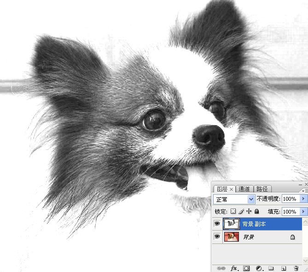Create new fill or adjustment layer
The width and height of the screenshot is (308, 272).
tap(259, 268)
